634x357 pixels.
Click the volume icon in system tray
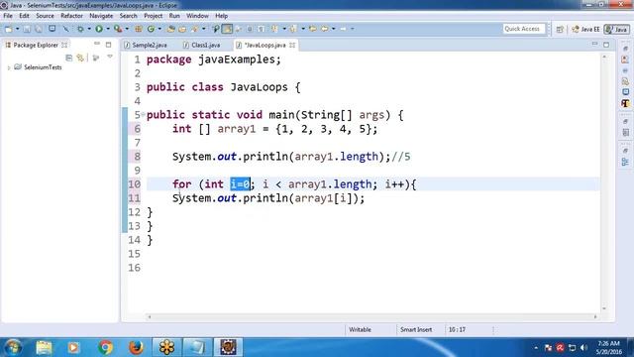point(583,348)
